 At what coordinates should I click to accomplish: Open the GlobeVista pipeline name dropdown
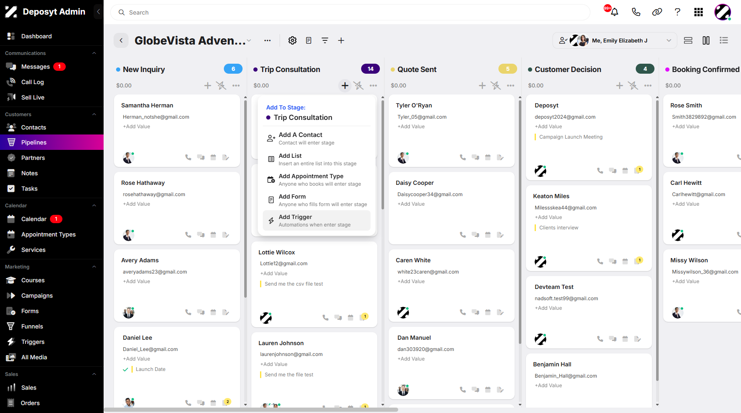tap(249, 40)
